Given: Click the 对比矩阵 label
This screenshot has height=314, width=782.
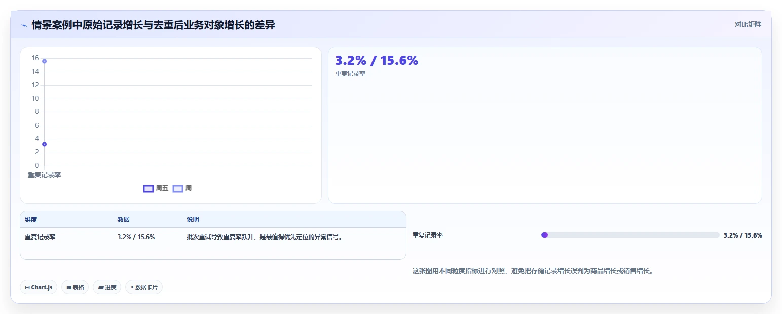Looking at the screenshot, I should [x=748, y=24].
